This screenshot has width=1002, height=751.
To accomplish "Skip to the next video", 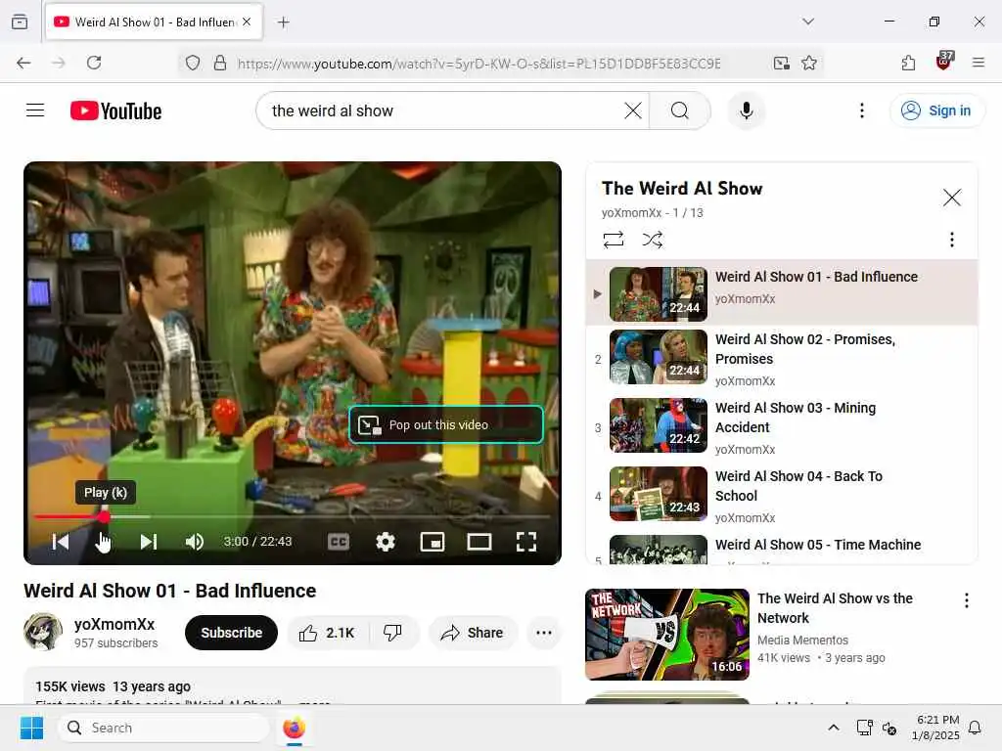I will [x=149, y=542].
